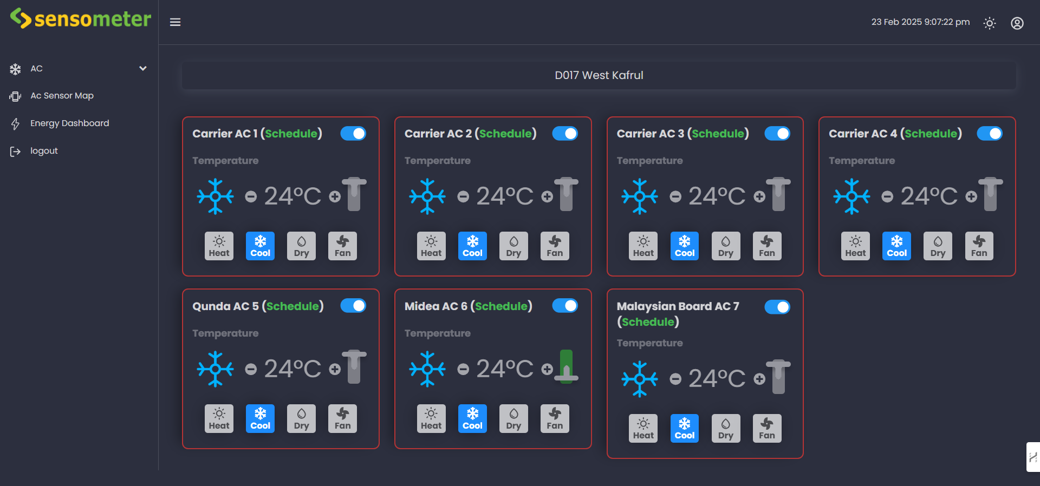1040x486 pixels.
Task: Click logout in sidebar
Action: coord(43,151)
